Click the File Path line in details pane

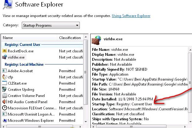tap(140, 84)
